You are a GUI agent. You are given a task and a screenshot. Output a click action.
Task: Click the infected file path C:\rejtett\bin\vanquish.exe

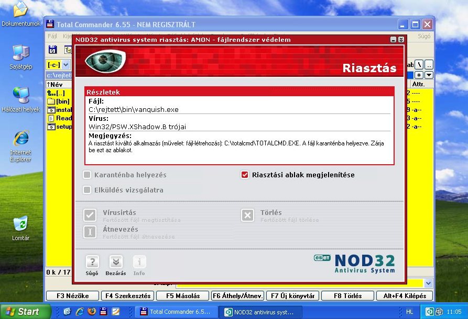coord(134,110)
